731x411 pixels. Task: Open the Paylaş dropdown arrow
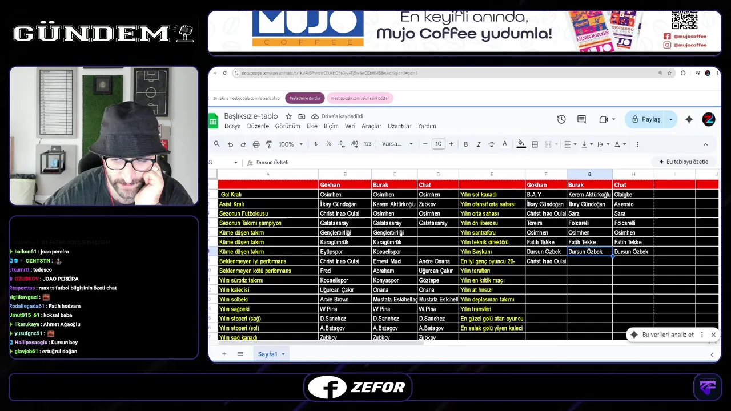(671, 119)
